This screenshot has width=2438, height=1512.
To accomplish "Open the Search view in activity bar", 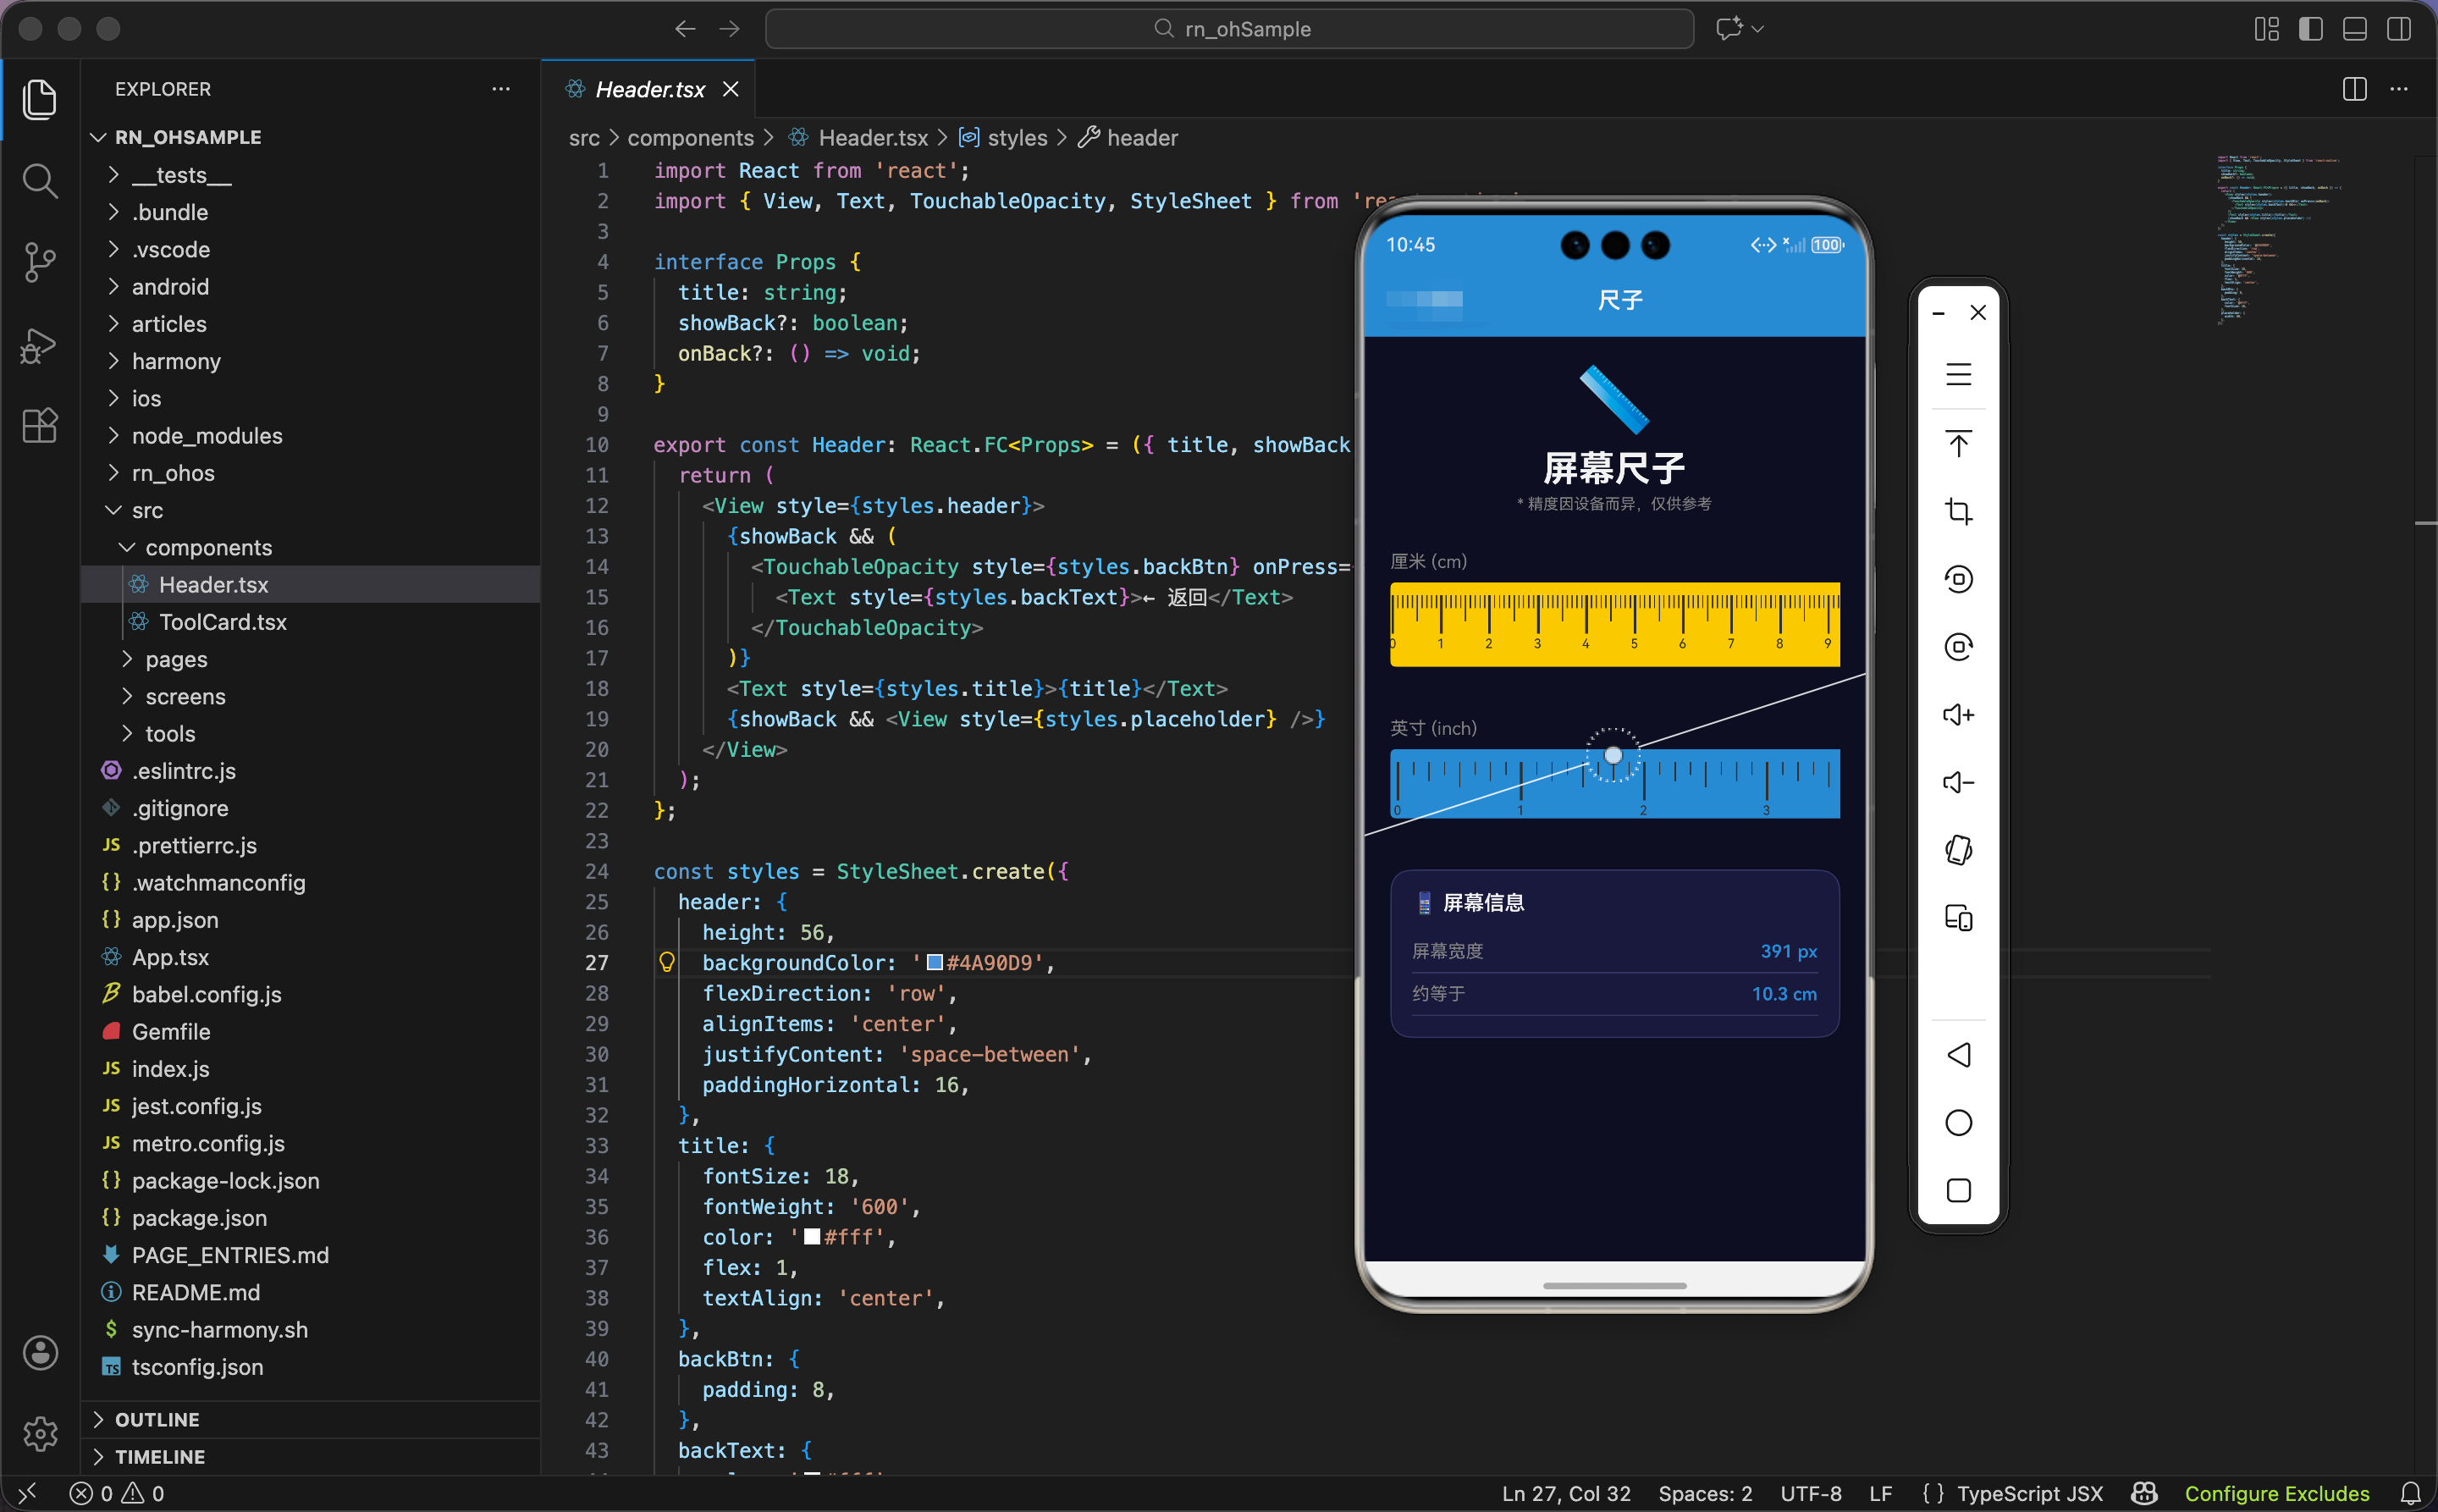I will [40, 181].
